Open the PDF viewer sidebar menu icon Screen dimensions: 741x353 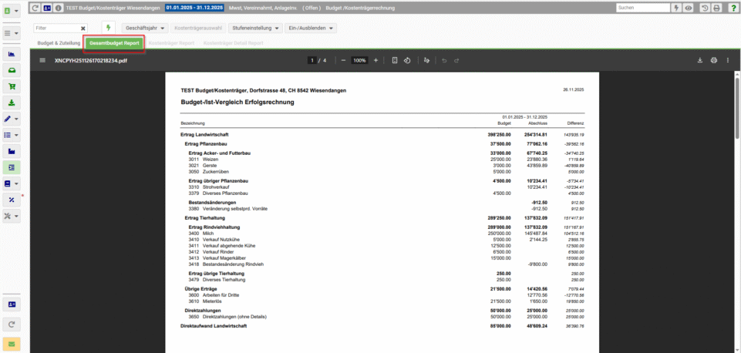click(x=42, y=60)
